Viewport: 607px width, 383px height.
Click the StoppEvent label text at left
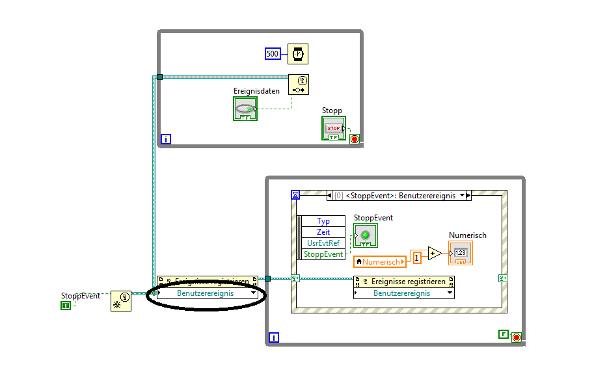point(81,296)
